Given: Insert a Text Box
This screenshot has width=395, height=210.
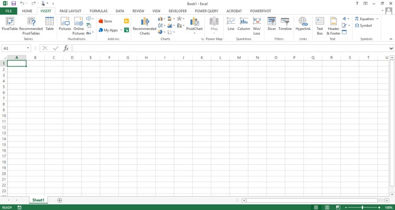Looking at the screenshot, I should coord(320,26).
